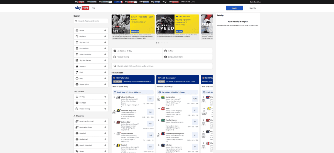Click the Safer Gambling shield-check icon in sidebar
This screenshot has height=153, width=334.
(77, 54)
